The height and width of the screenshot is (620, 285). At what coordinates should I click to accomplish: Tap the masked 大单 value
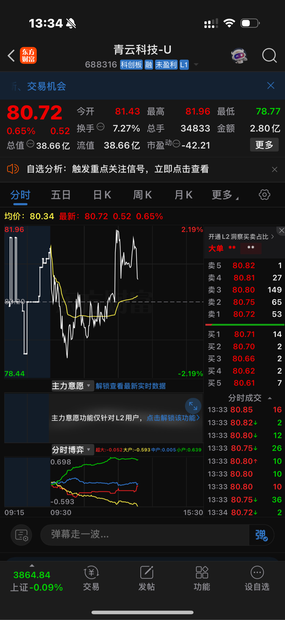pos(251,248)
